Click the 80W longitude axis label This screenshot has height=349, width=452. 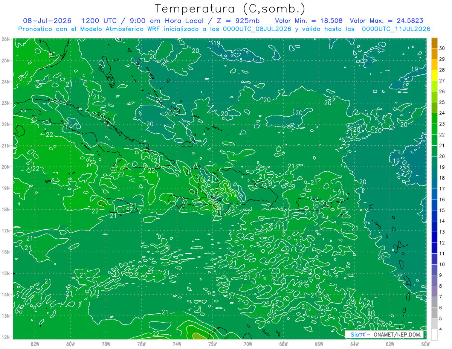coord(70,344)
